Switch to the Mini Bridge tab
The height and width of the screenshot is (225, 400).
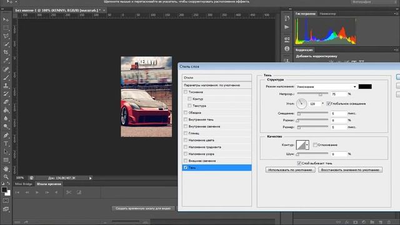pyautogui.click(x=24, y=184)
